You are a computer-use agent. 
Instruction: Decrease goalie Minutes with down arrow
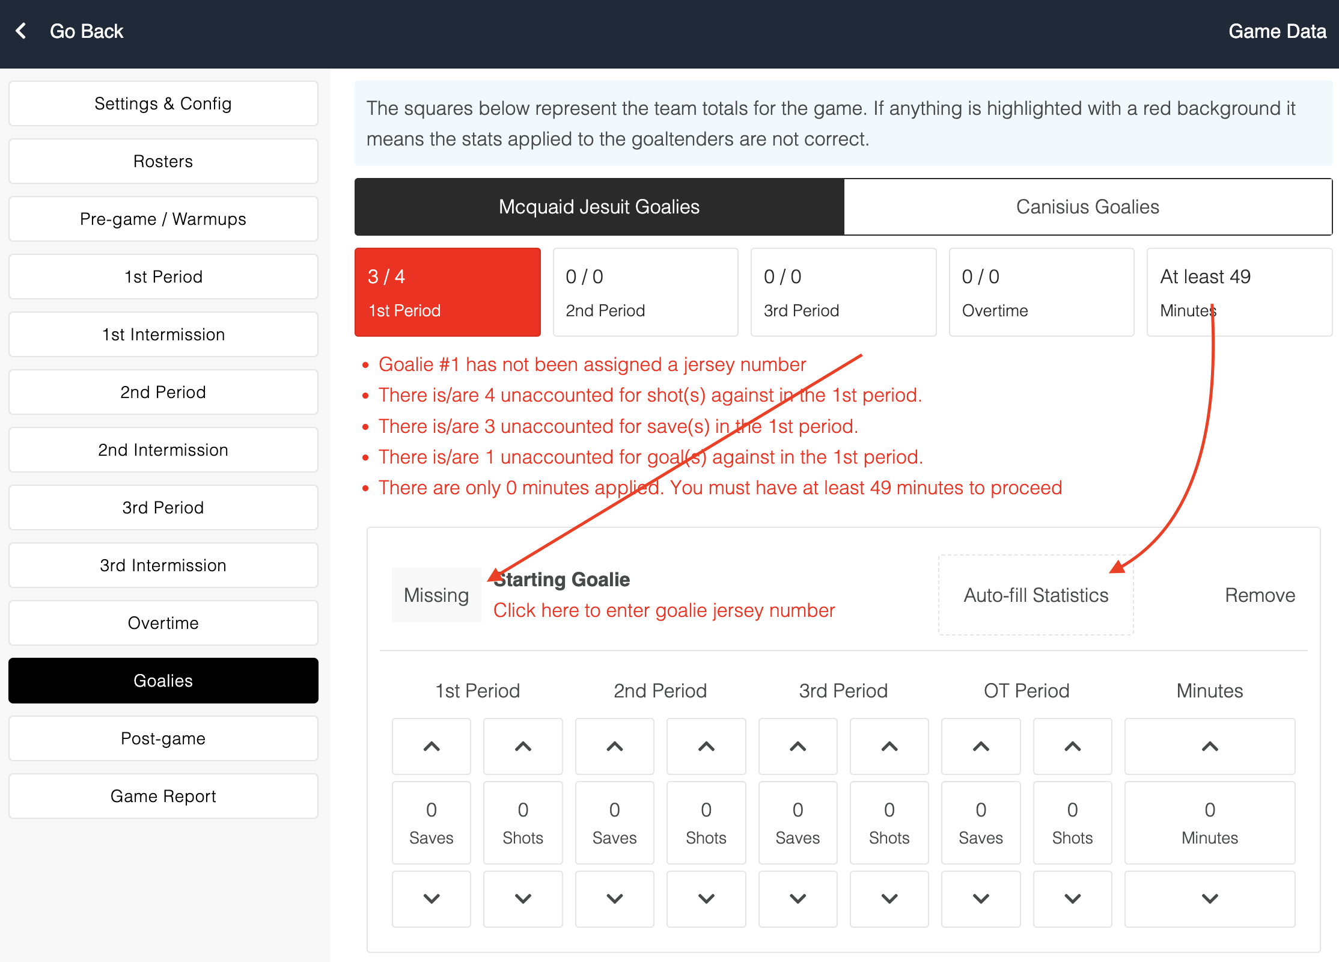(1209, 899)
